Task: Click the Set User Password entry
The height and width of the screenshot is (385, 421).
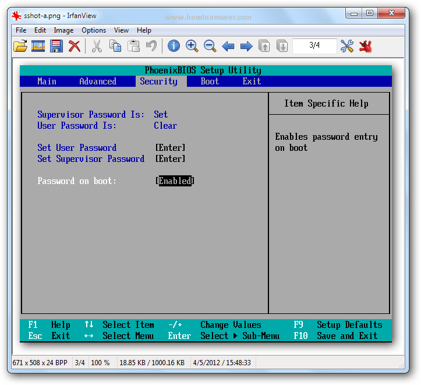Action: (x=77, y=148)
